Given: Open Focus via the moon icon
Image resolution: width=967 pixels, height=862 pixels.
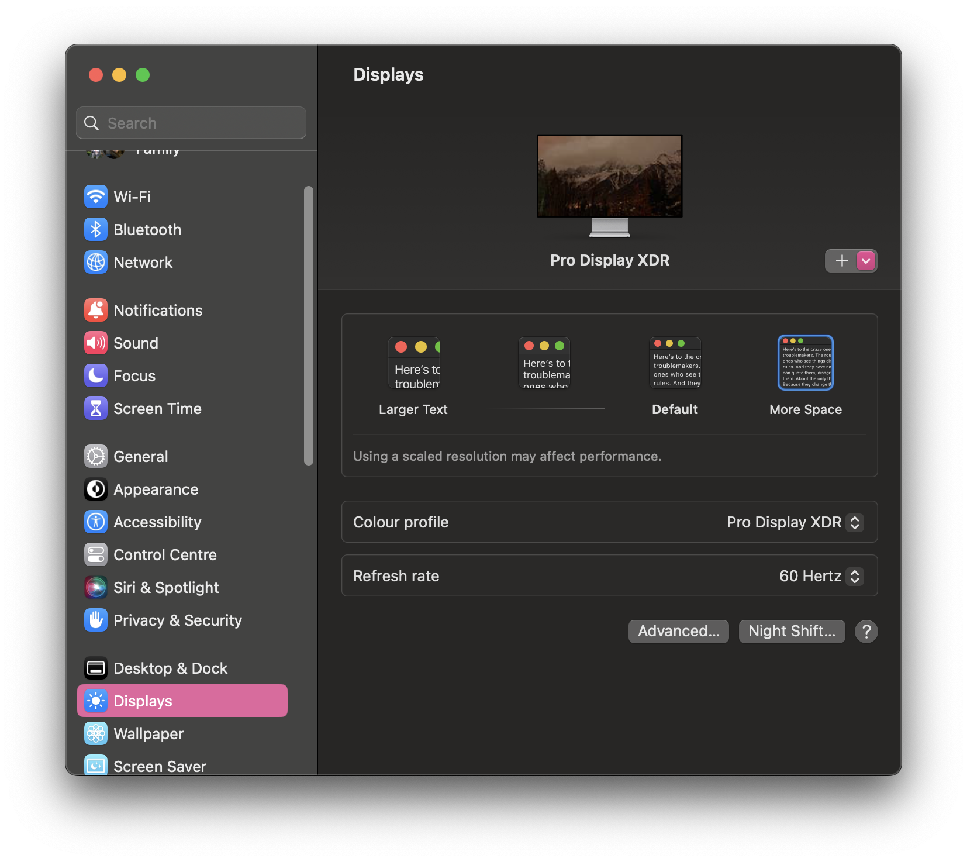Looking at the screenshot, I should coord(96,375).
